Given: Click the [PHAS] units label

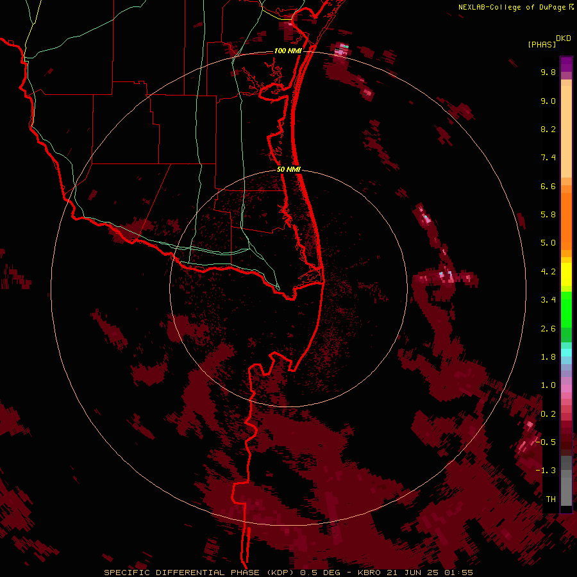Looking at the screenshot, I should (542, 44).
